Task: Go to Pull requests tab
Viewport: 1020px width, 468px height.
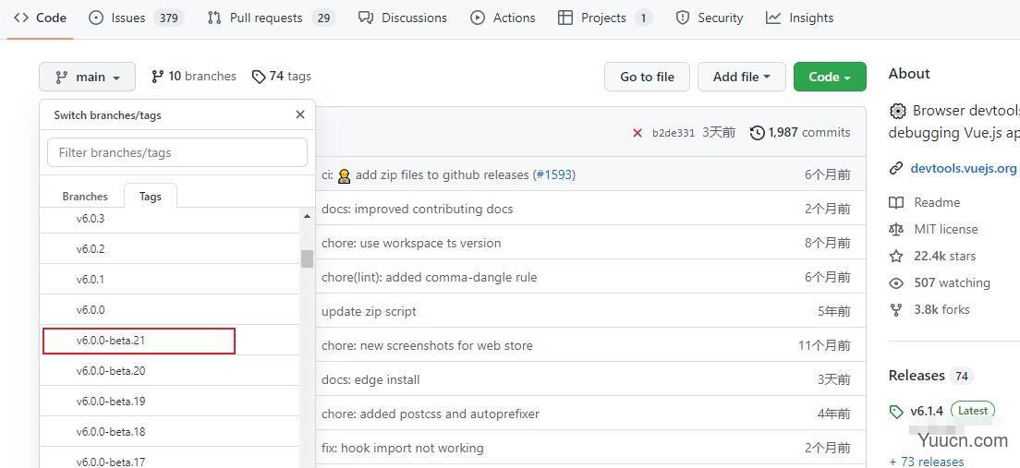Action: click(x=272, y=18)
